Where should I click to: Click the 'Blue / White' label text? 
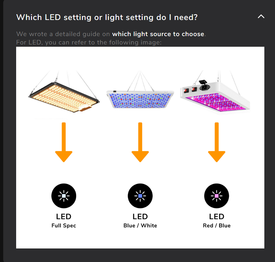point(140,225)
